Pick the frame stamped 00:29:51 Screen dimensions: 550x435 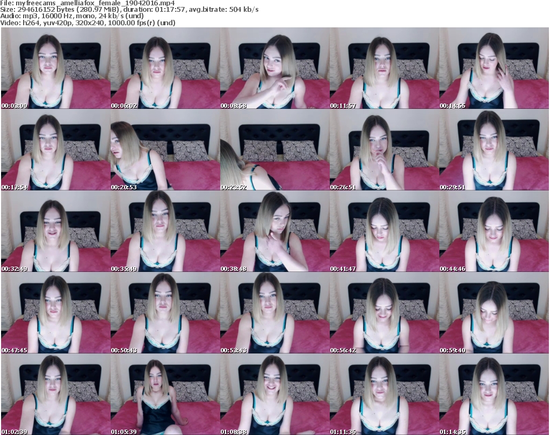tap(494, 150)
